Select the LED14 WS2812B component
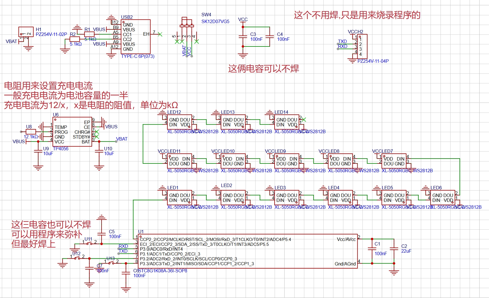489x298 pixels. 287,122
